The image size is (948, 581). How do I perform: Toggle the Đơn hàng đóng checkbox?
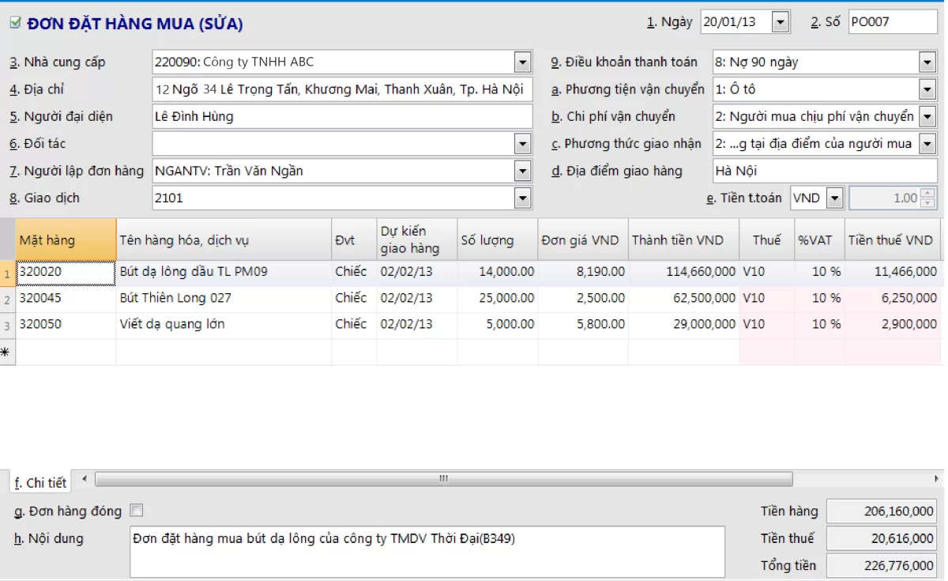(x=136, y=511)
